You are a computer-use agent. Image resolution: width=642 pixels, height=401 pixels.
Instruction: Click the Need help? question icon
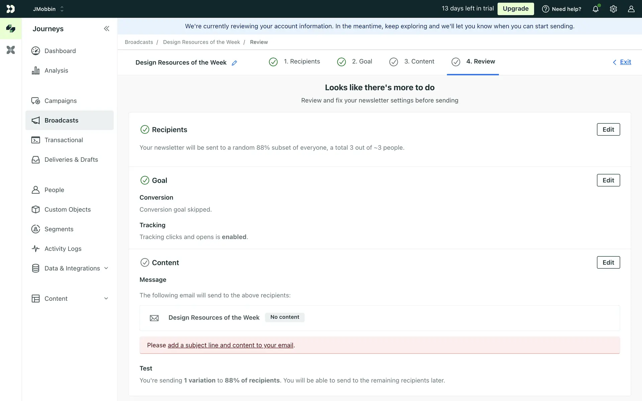(x=545, y=9)
